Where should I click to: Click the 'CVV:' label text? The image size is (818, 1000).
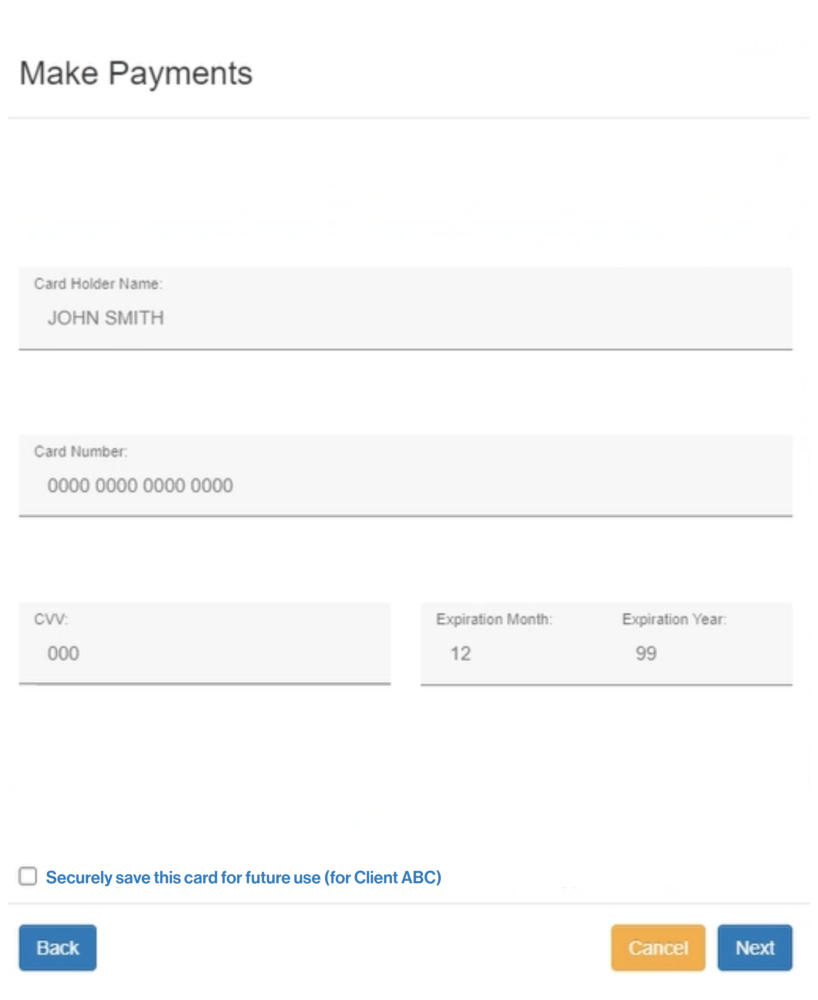pyautogui.click(x=51, y=619)
